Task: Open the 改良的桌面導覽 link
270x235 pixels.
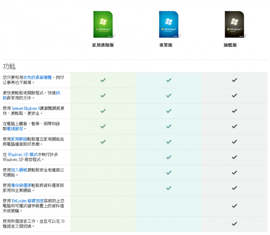Action: point(38,78)
